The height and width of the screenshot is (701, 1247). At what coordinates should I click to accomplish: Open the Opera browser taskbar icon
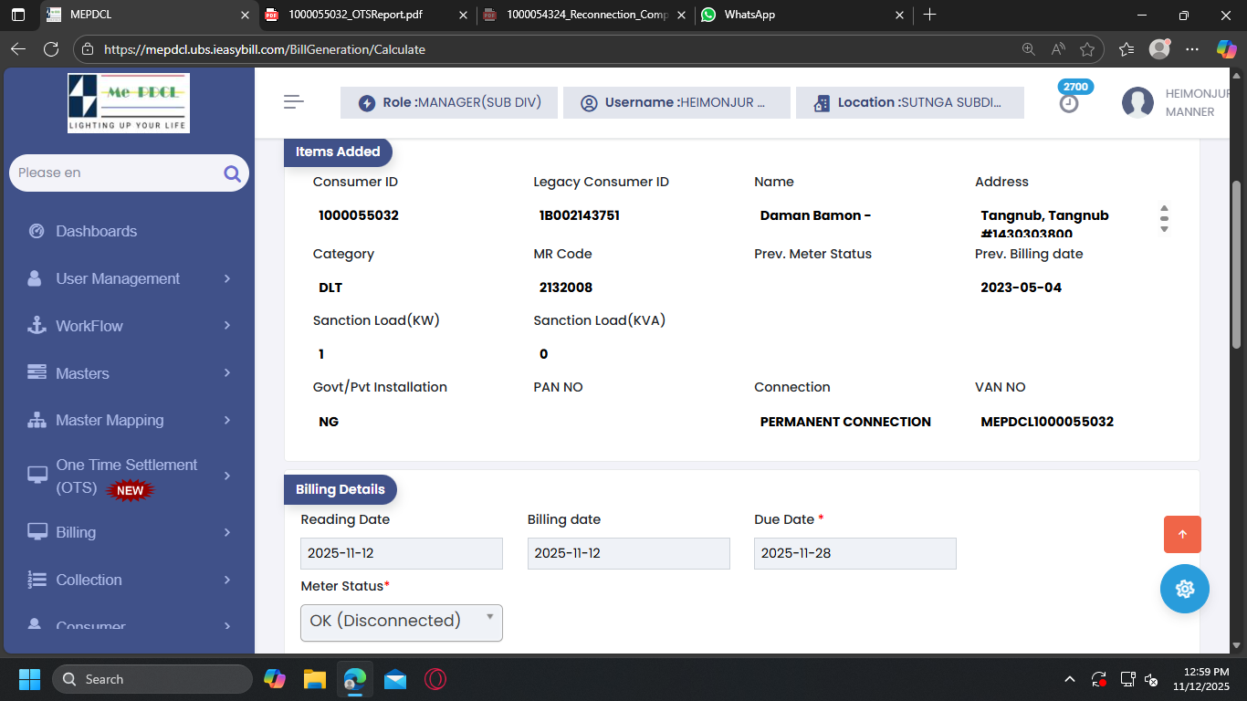(435, 679)
